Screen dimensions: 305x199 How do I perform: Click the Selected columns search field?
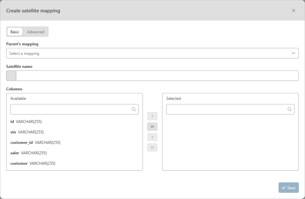[226, 109]
